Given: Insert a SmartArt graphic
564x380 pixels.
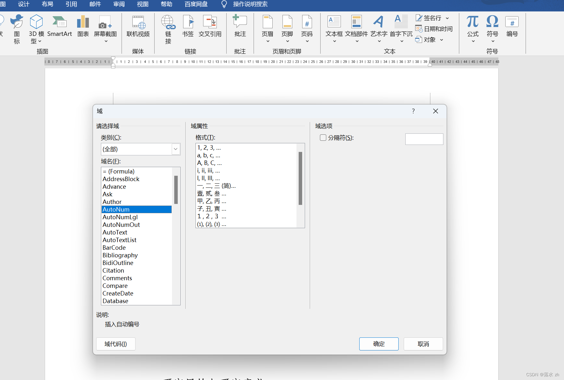Looking at the screenshot, I should pos(59,26).
